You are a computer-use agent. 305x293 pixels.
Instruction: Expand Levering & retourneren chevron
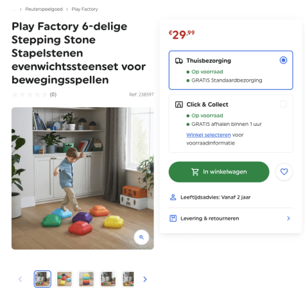[288, 218]
